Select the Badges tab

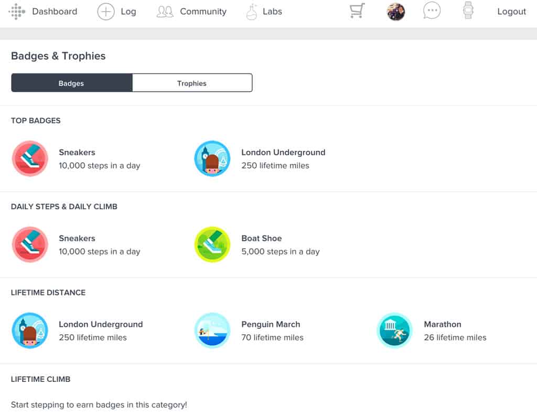[x=71, y=83]
